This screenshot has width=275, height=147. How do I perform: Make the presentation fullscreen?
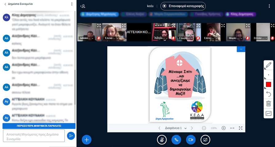click(241, 128)
